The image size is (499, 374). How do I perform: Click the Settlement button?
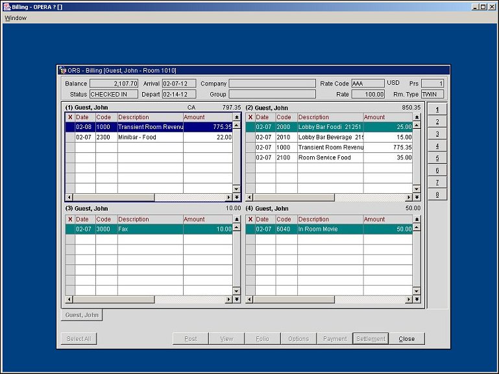(371, 338)
